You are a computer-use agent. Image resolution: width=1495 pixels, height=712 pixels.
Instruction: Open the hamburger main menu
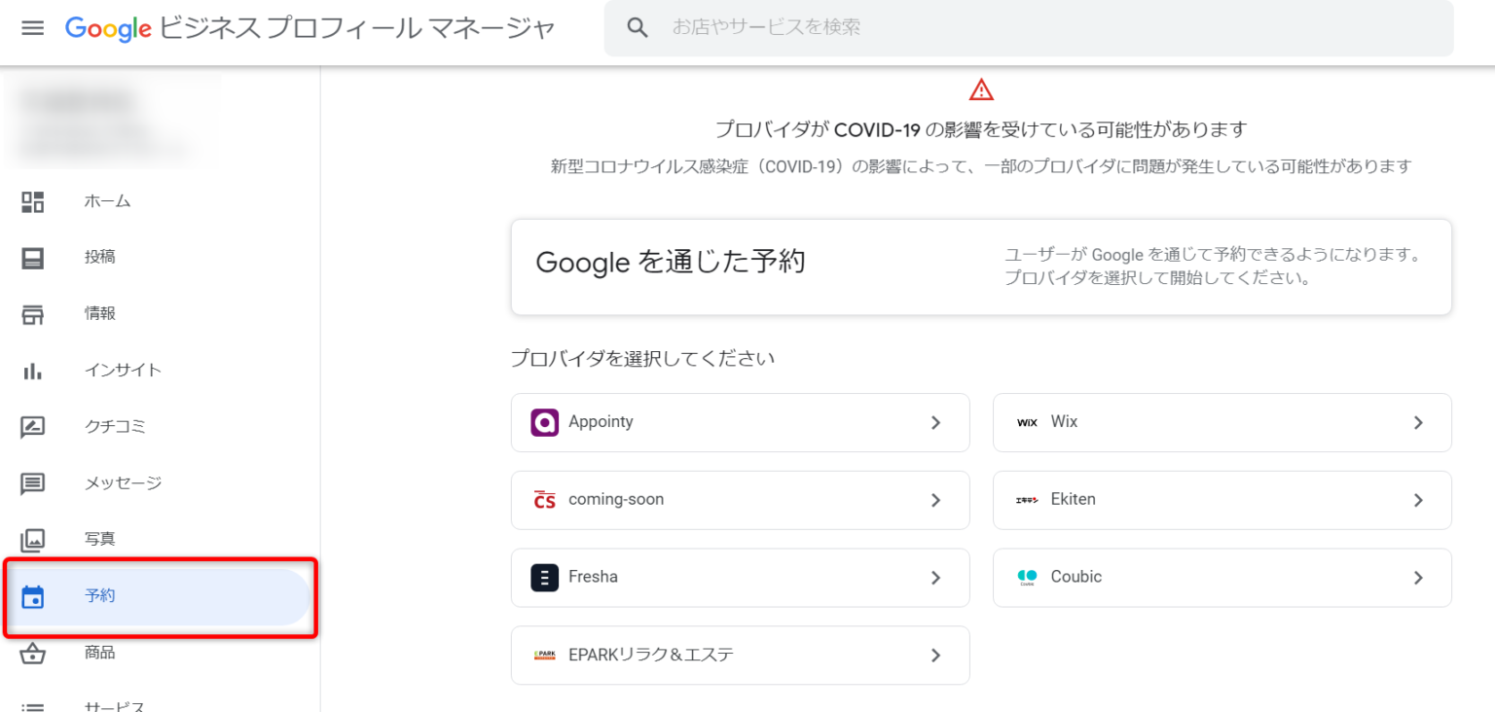pyautogui.click(x=33, y=28)
